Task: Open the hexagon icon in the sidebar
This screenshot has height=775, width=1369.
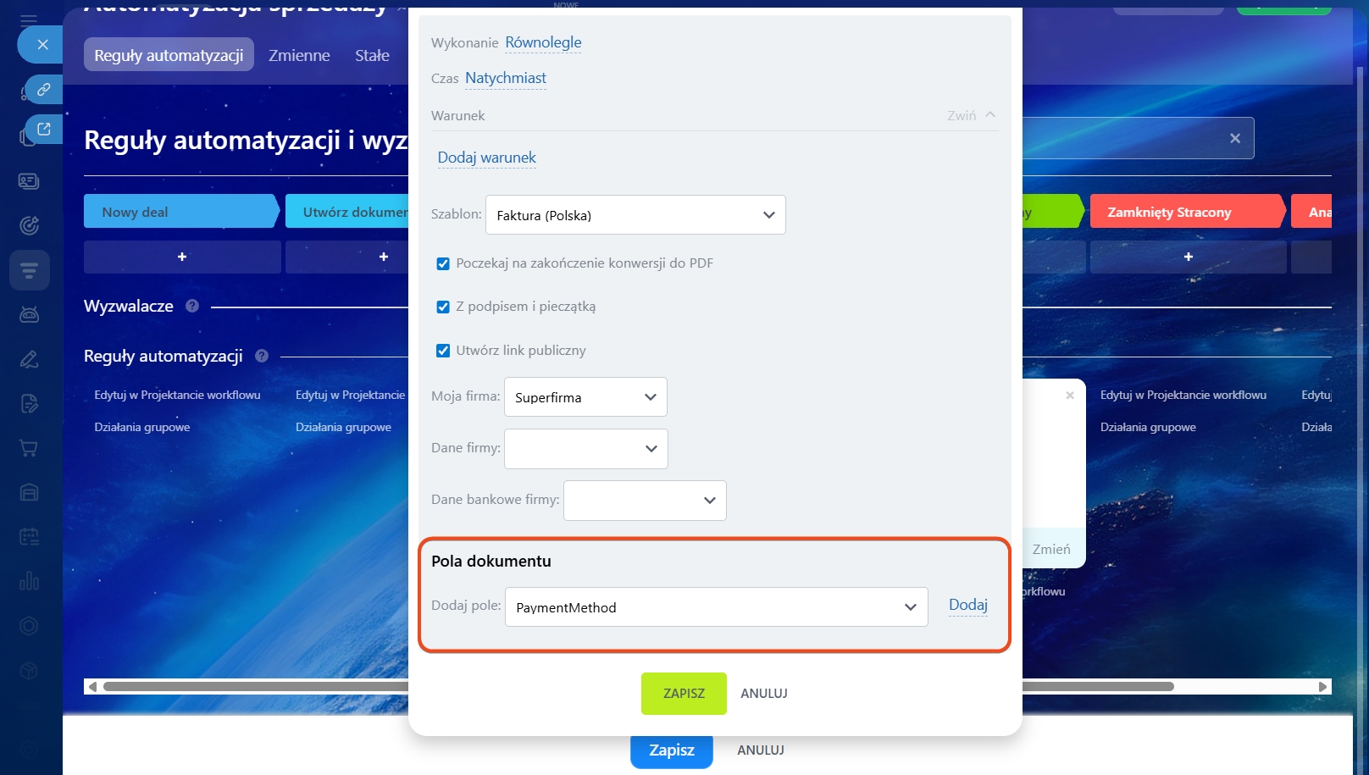Action: [29, 626]
